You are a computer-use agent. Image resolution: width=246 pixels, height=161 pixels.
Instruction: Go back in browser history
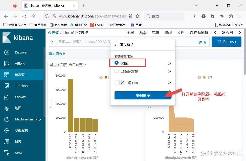coord(6,16)
